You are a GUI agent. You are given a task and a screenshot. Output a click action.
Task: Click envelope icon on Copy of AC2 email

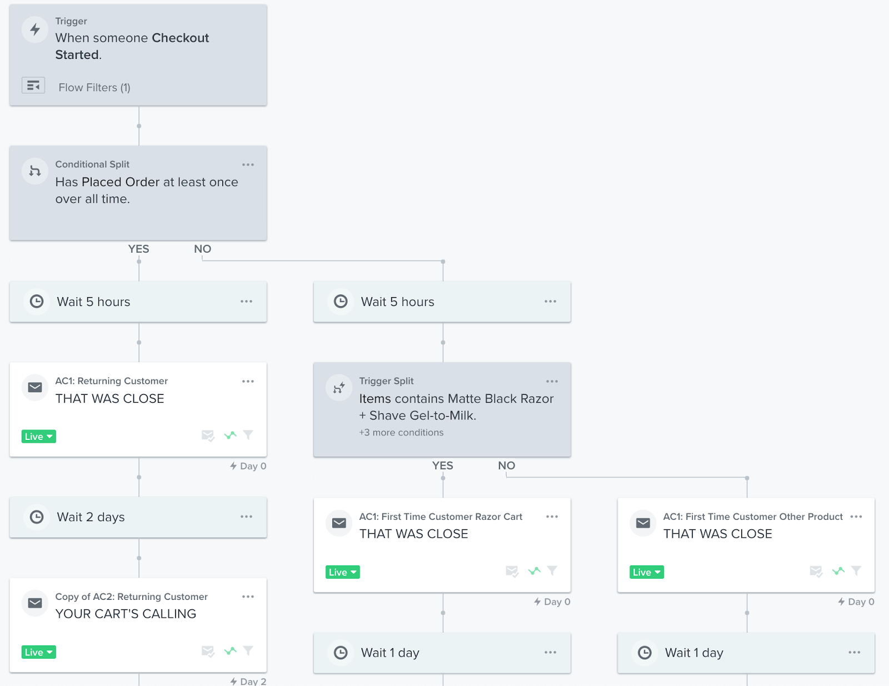(x=35, y=603)
